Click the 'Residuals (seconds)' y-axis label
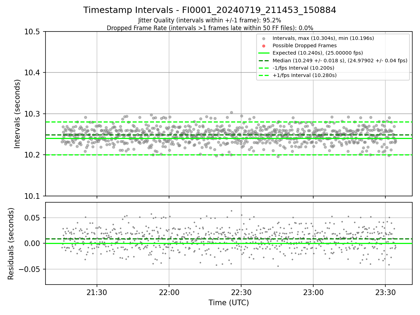The width and height of the screenshot is (420, 315). (11, 244)
